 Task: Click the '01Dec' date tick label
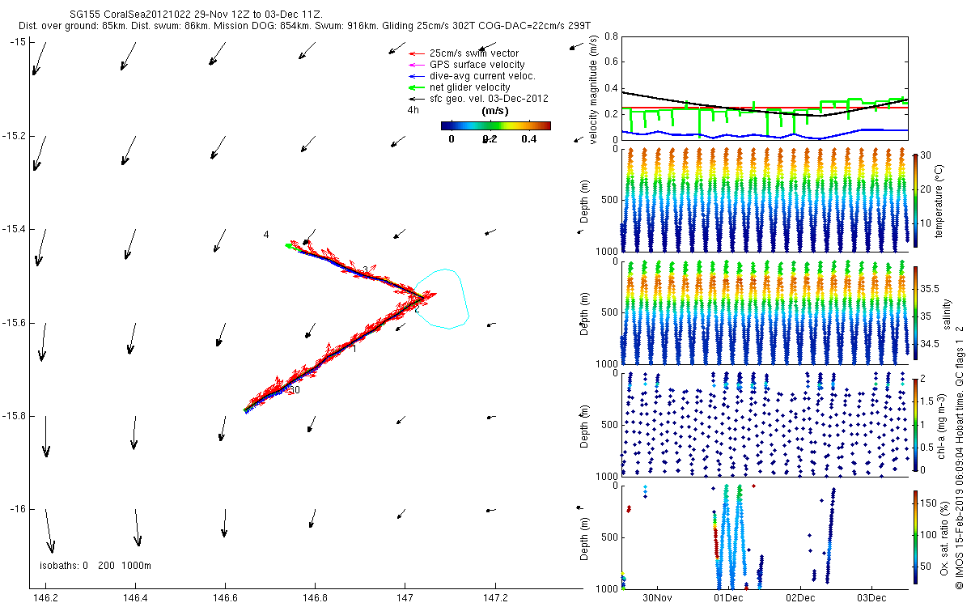point(728,599)
